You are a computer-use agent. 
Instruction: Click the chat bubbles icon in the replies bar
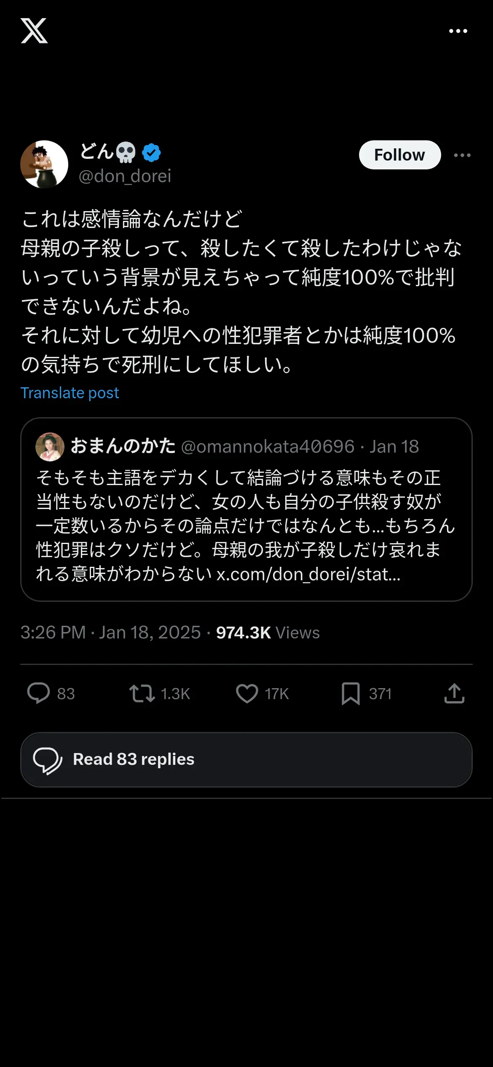48,761
